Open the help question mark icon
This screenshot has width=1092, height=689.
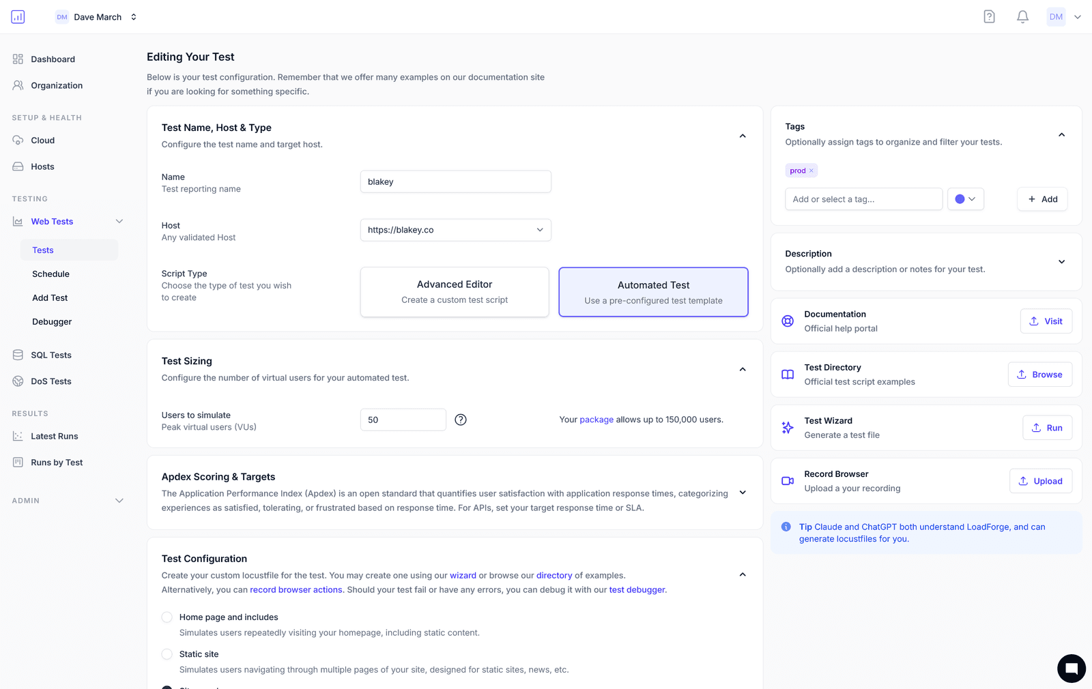click(989, 16)
